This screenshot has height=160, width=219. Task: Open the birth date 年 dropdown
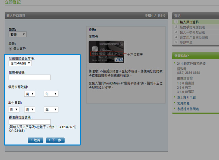click(x=51, y=109)
